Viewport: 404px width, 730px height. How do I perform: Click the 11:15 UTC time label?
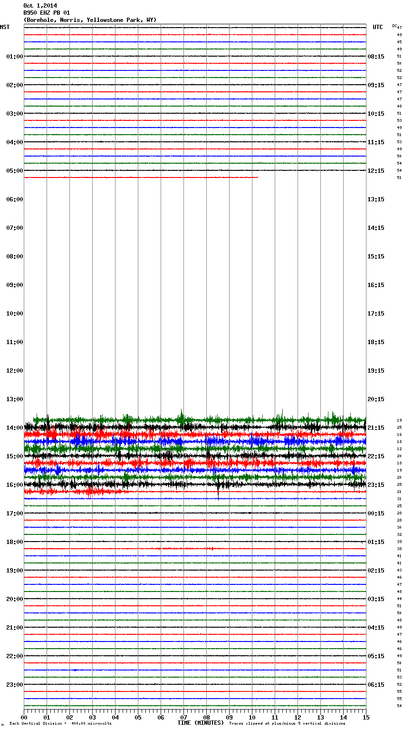(x=376, y=142)
